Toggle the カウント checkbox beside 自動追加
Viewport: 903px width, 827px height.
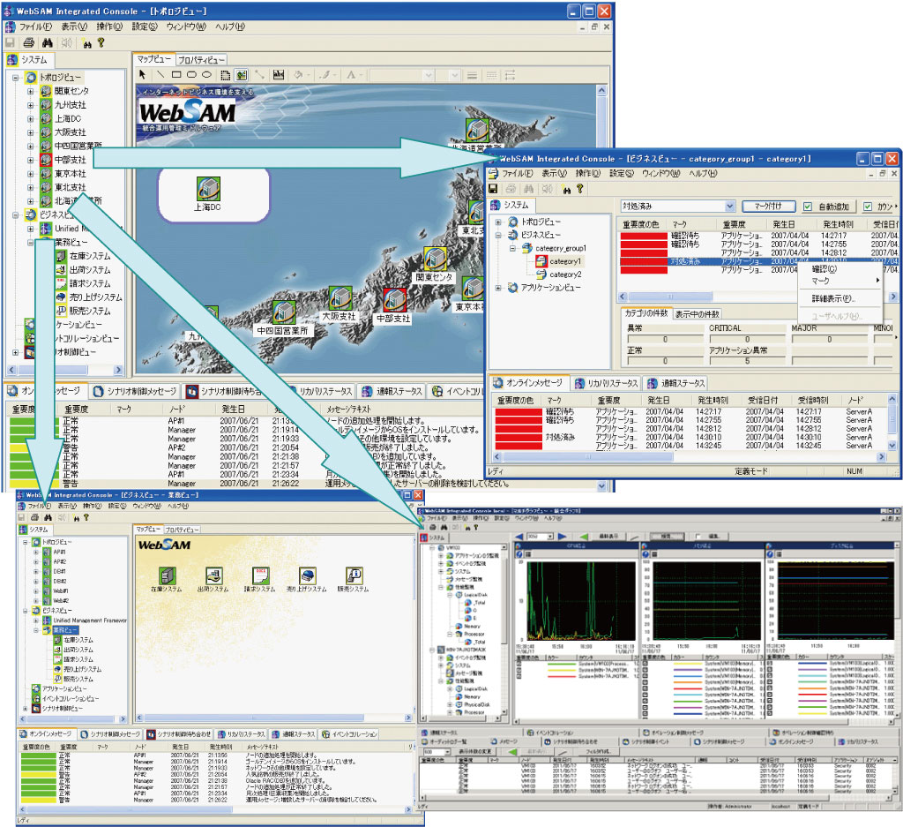[x=868, y=207]
